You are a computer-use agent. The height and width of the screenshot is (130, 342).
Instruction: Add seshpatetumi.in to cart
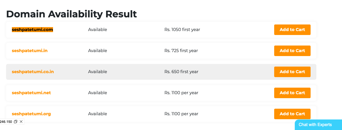292,51
